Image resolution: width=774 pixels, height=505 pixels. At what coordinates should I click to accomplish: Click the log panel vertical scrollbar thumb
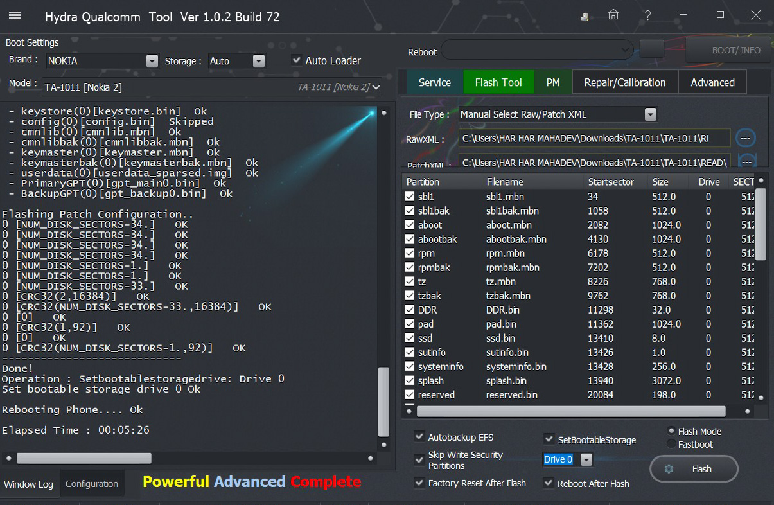point(383,402)
